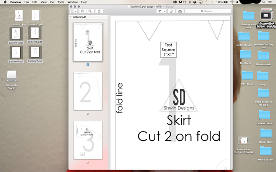Click the Creative Cloud menu bar icon
The width and height of the screenshot is (276, 172).
click(x=175, y=2)
